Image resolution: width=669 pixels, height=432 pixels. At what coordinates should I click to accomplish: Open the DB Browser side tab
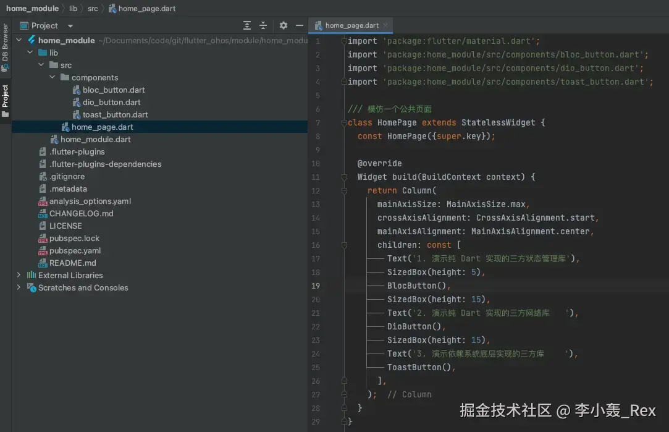[5, 47]
